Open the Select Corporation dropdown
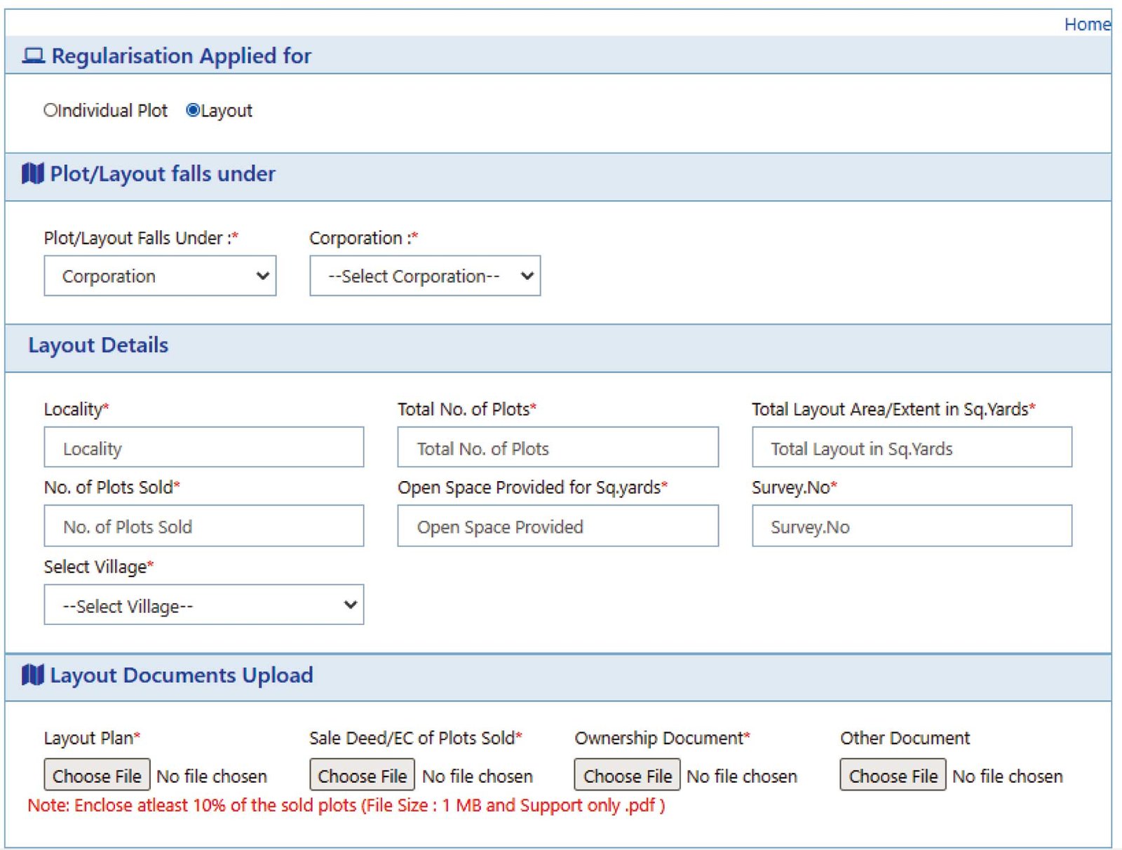Image resolution: width=1122 pixels, height=850 pixels. (x=424, y=276)
